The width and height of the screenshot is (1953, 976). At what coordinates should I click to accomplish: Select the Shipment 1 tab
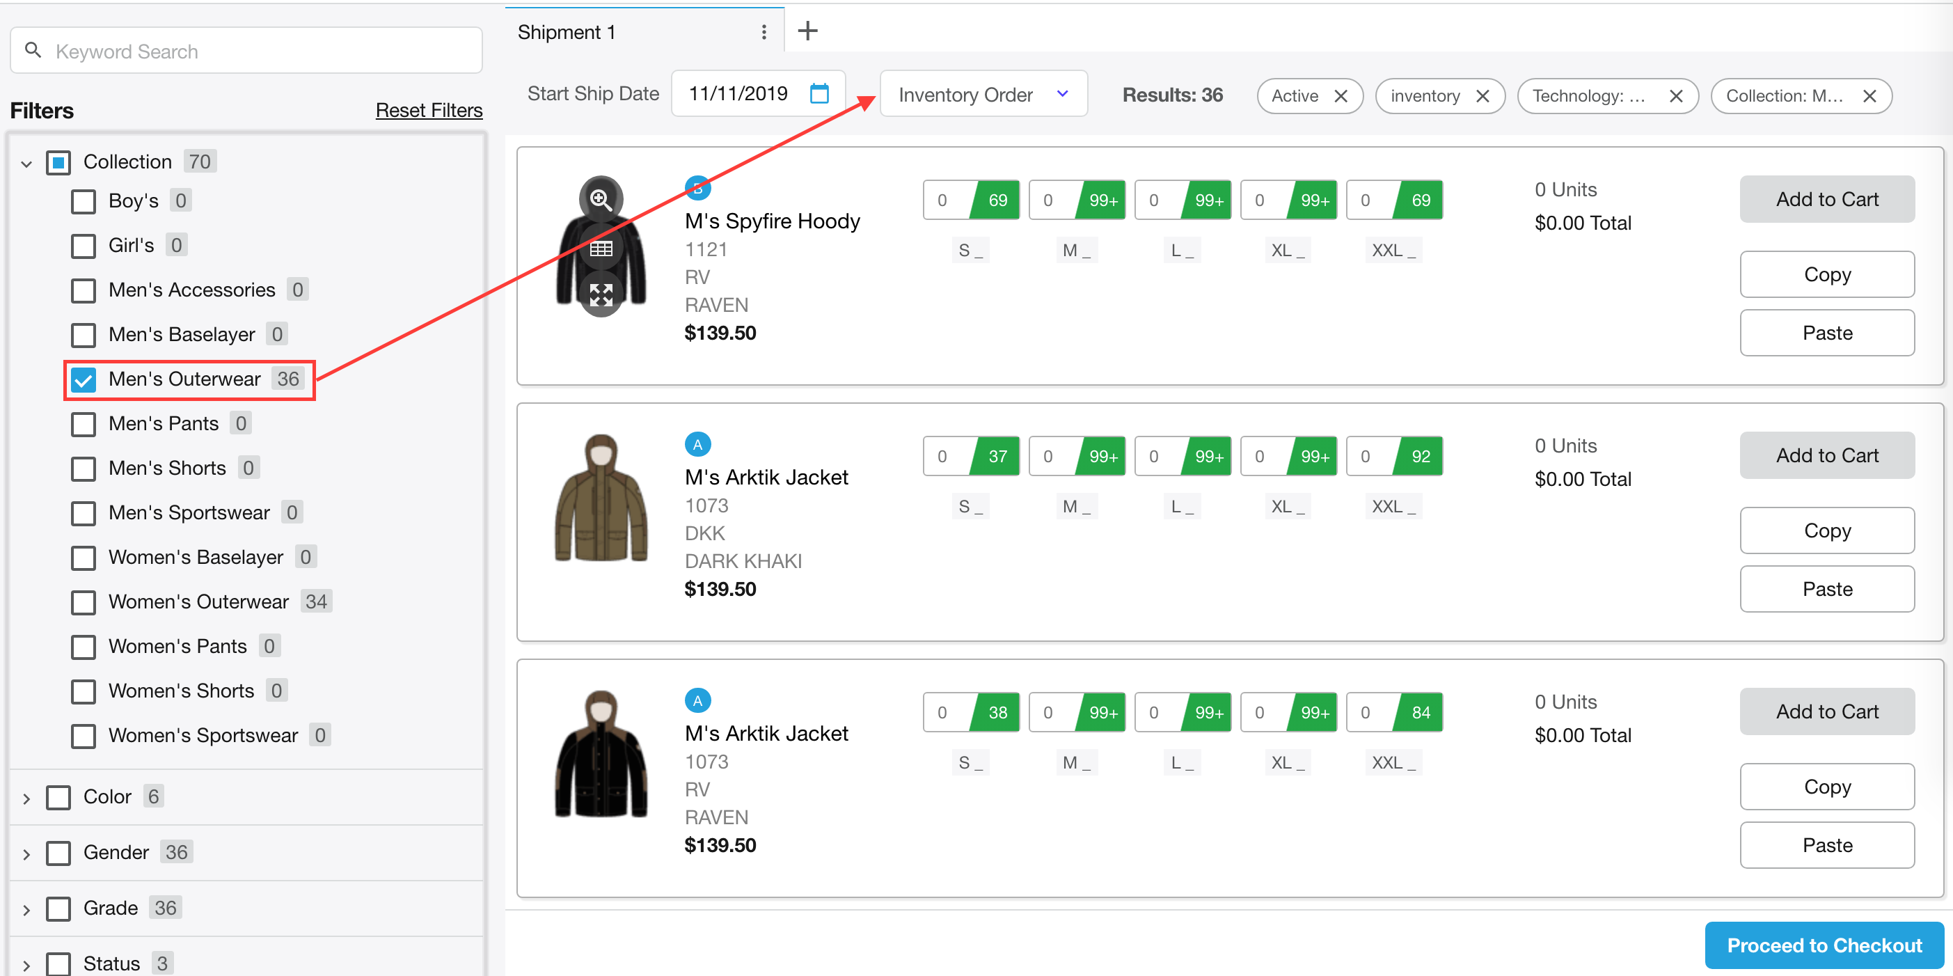tap(567, 32)
